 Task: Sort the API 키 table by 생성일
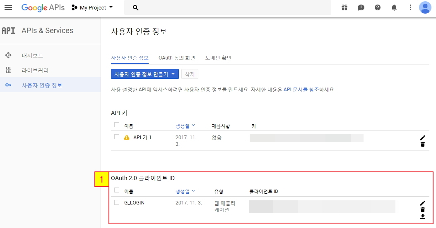[185, 126]
